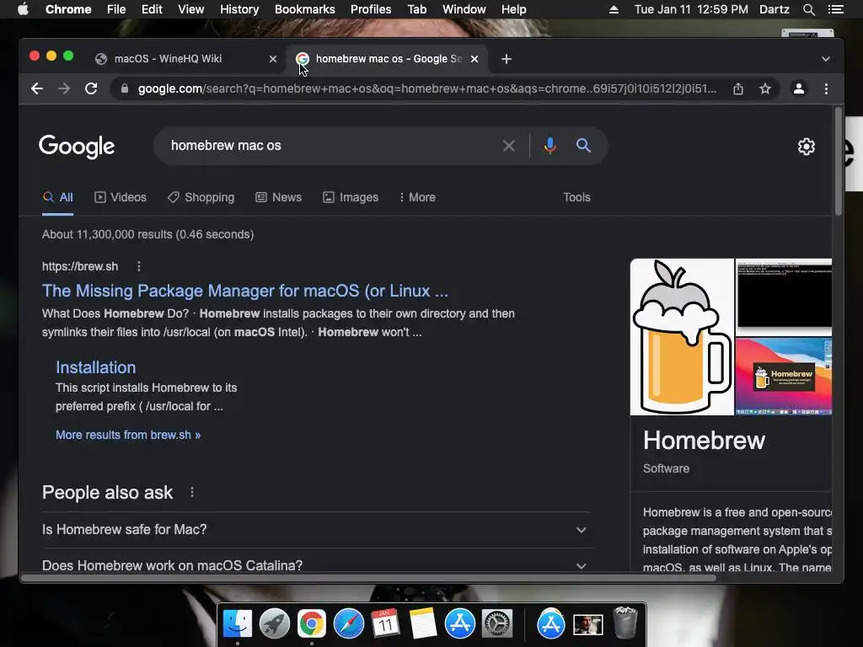
Task: Open three-dot options for brew.sh result
Action: 139,266
